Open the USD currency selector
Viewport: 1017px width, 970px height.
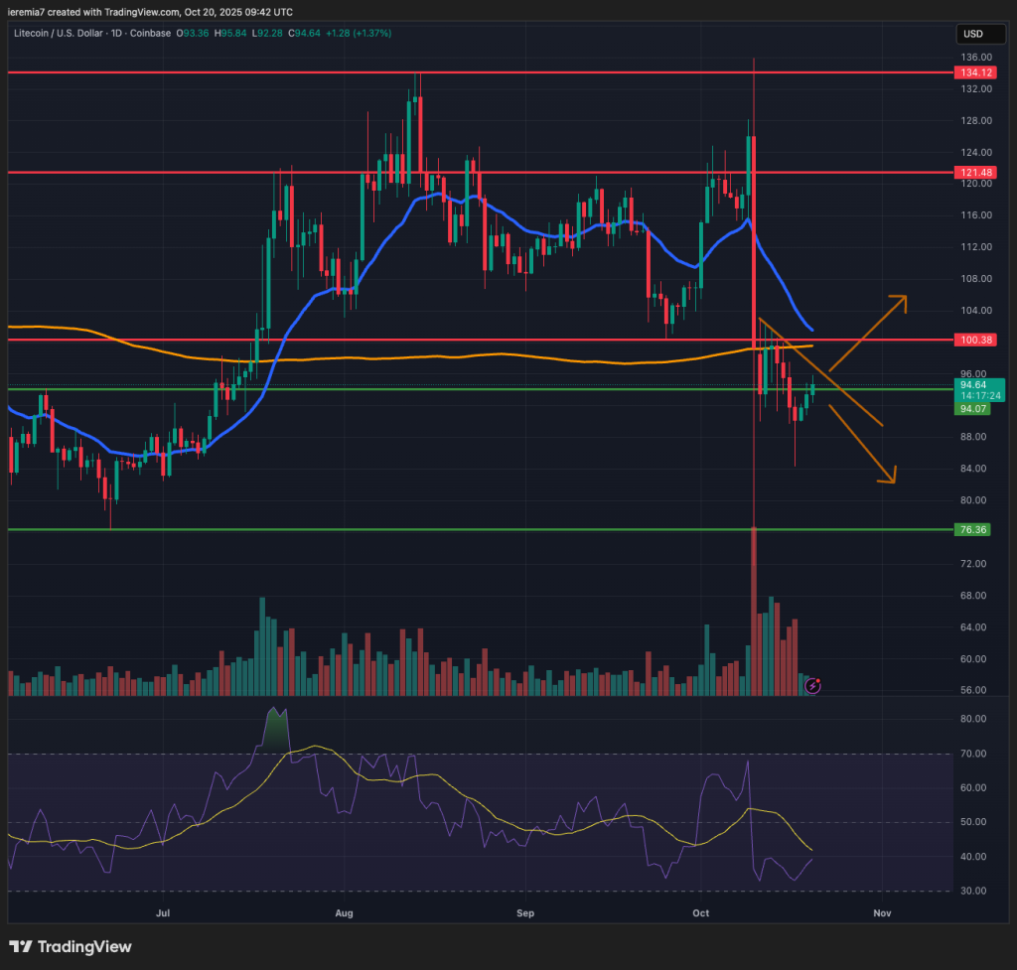[970, 34]
